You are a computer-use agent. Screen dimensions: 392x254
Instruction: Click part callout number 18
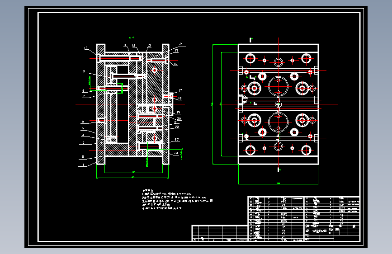pyautogui.click(x=180, y=98)
